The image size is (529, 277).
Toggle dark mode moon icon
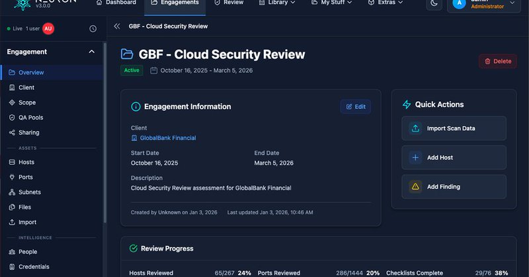pos(434,3)
